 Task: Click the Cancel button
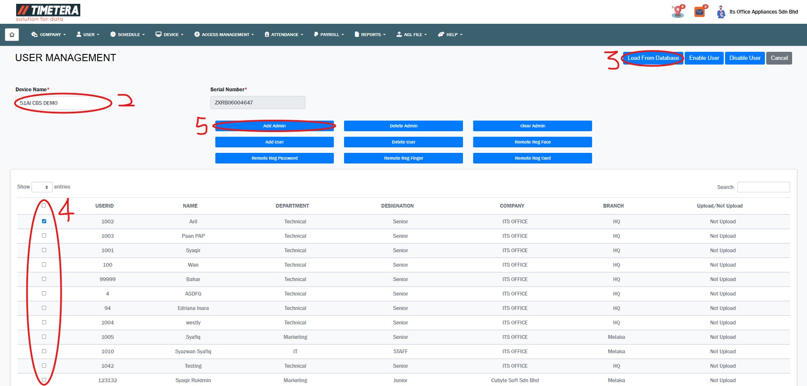(779, 58)
